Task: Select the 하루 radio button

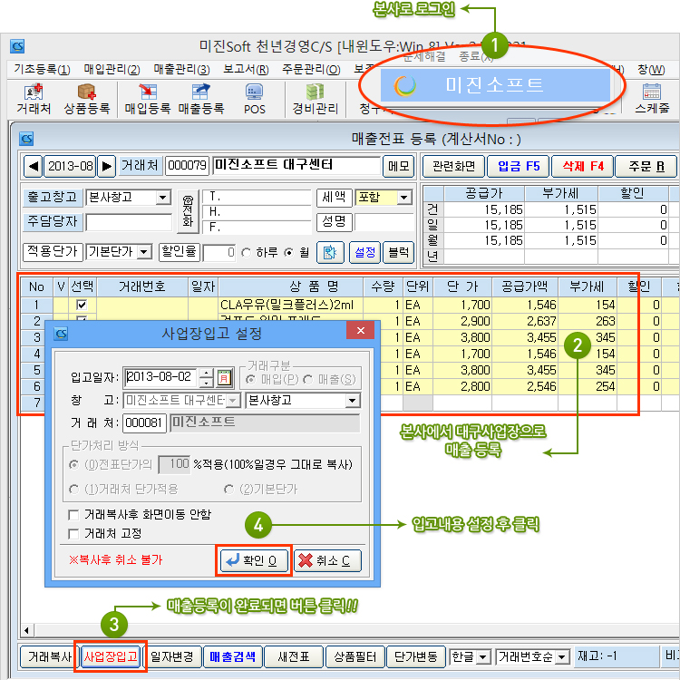Action: 247,252
